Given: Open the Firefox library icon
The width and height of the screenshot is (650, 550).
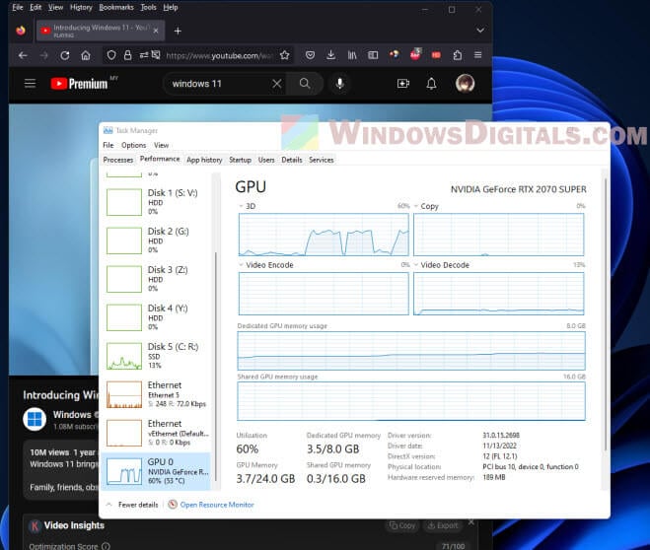Looking at the screenshot, I should coord(352,55).
